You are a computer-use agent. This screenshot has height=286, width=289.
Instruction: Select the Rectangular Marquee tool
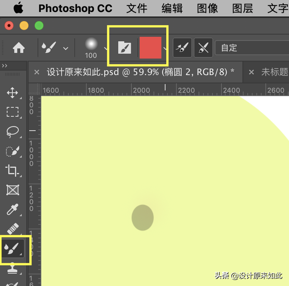pos(12,112)
